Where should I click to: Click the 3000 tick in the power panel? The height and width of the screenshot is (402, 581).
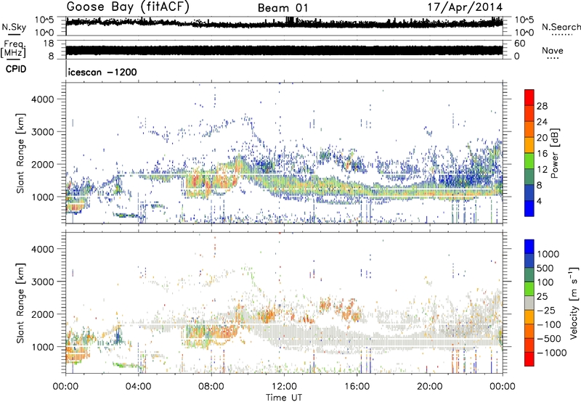[x=42, y=132]
